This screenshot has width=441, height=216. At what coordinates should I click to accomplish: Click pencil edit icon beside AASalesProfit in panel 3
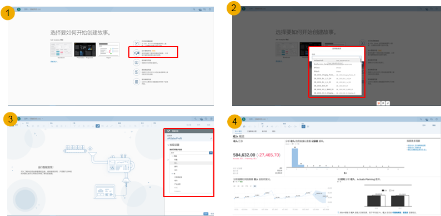(x=211, y=138)
